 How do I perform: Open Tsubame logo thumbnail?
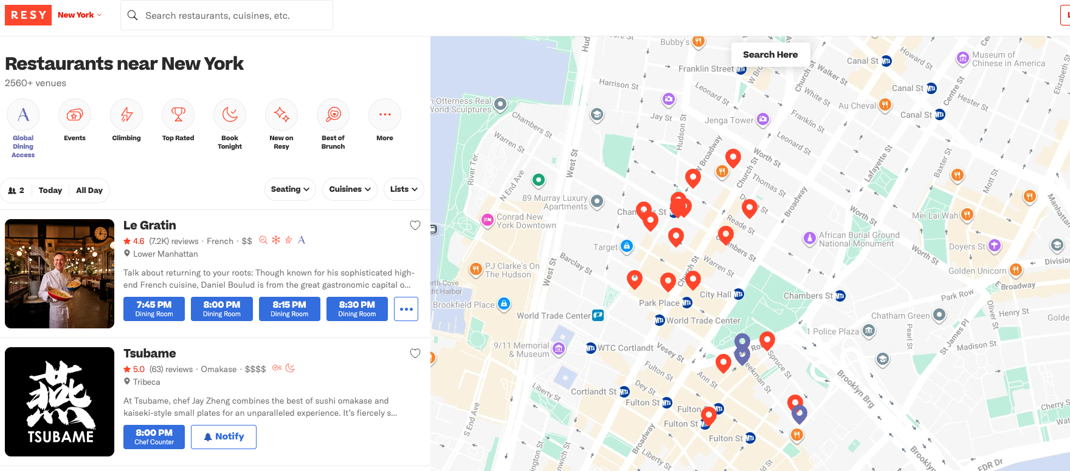(x=60, y=402)
